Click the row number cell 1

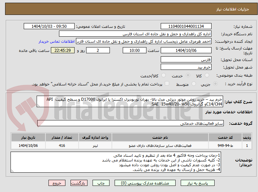click(247, 146)
